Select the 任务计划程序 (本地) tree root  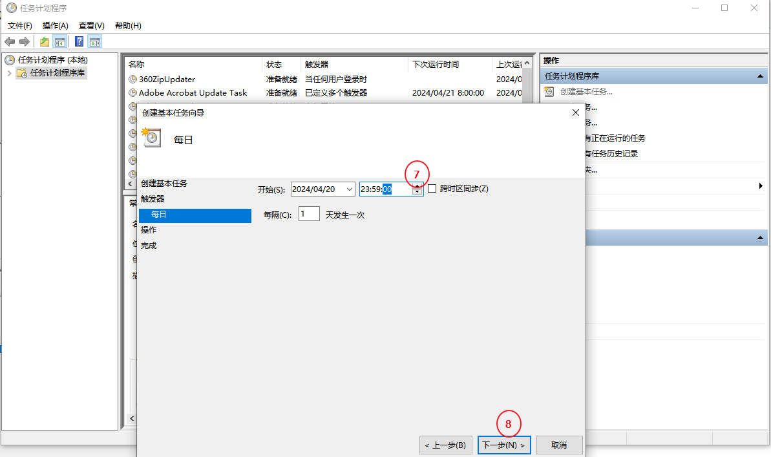tap(52, 60)
